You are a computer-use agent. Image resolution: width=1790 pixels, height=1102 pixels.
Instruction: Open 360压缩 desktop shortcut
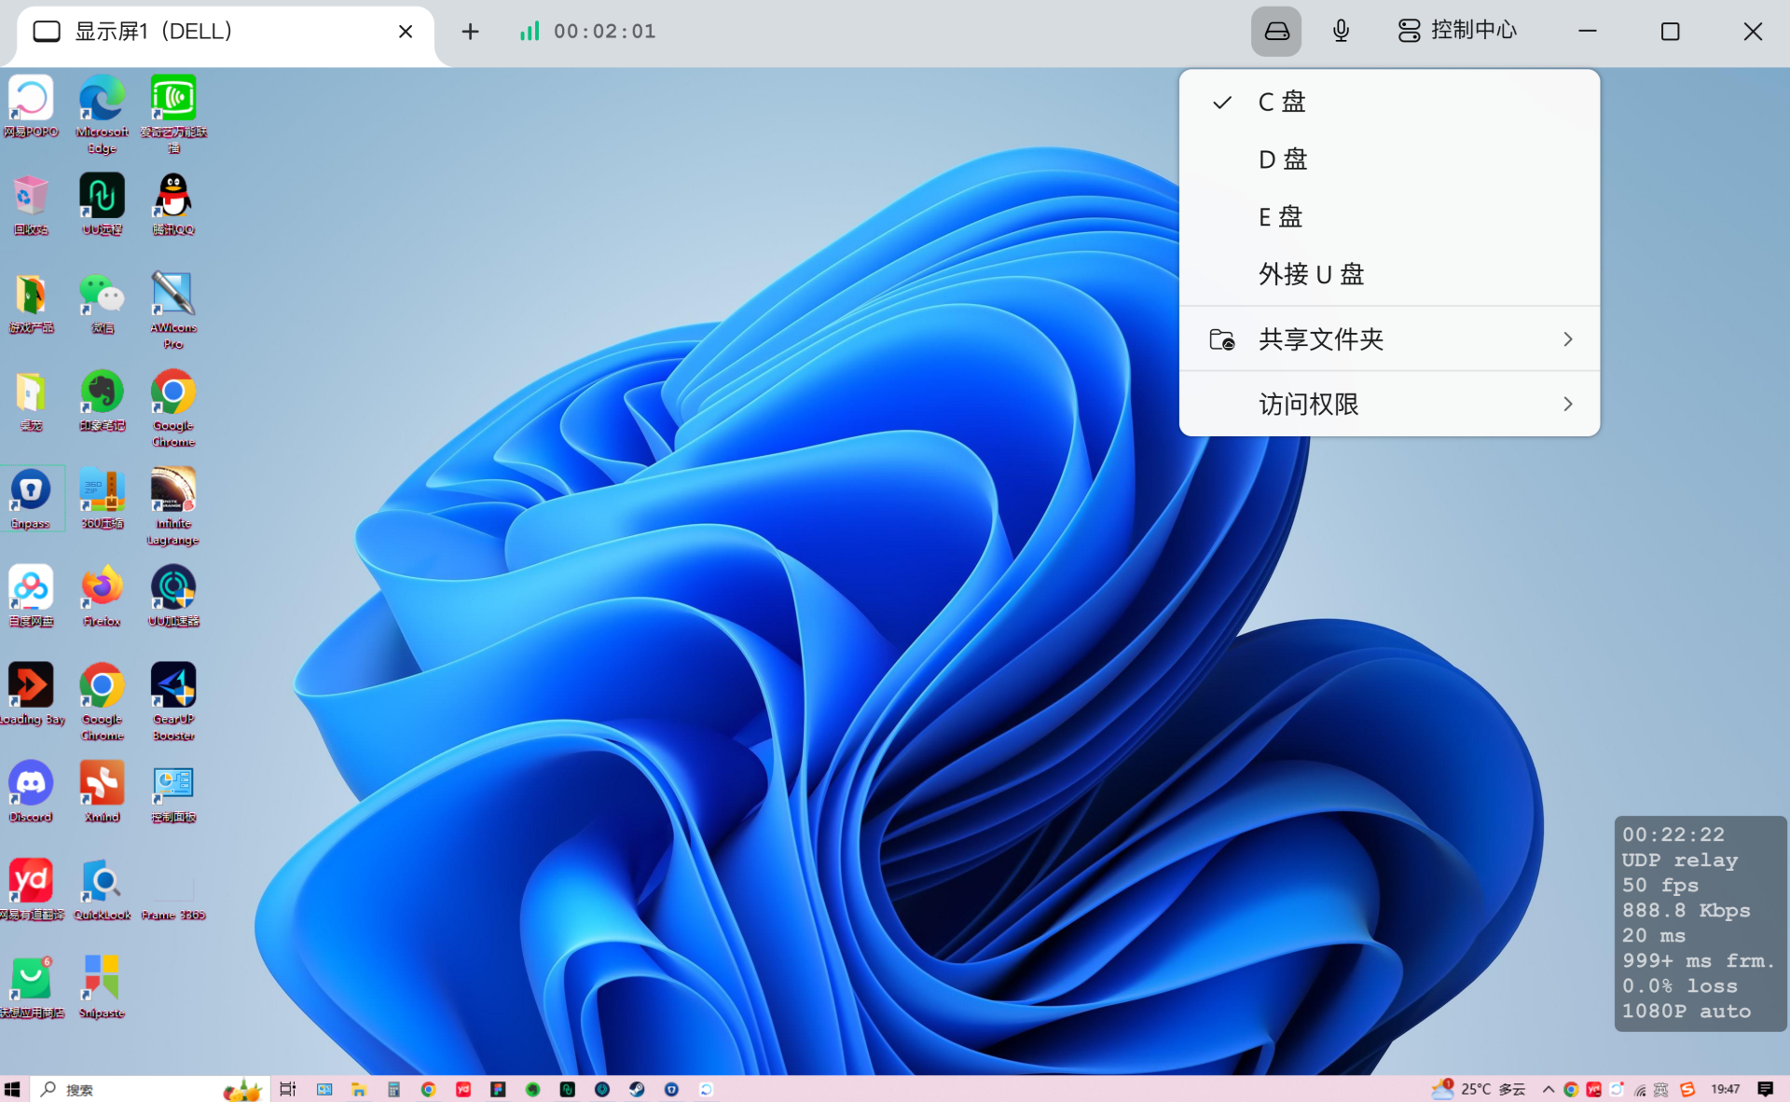coord(103,499)
